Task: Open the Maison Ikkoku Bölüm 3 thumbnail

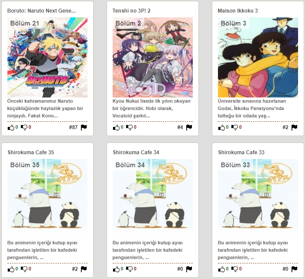Action: (258, 57)
